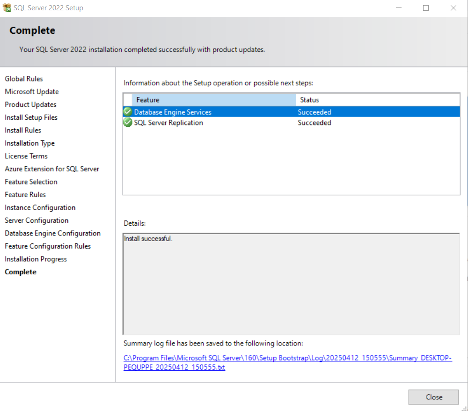Close the window using the title bar X
This screenshot has width=468, height=411.
click(x=453, y=8)
